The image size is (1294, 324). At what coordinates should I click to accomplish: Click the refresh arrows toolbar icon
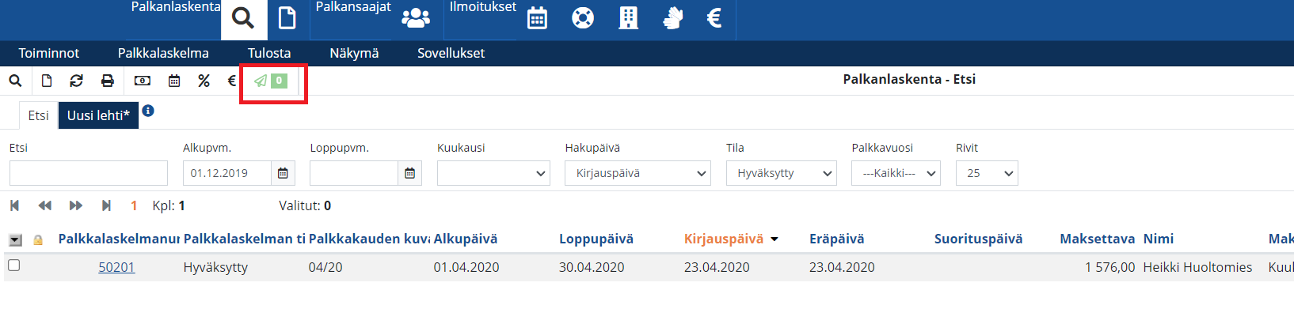click(x=76, y=81)
